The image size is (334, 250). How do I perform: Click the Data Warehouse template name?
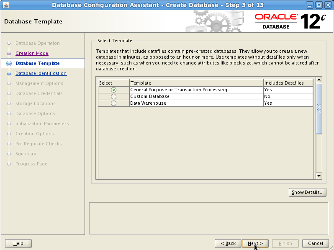click(x=148, y=103)
